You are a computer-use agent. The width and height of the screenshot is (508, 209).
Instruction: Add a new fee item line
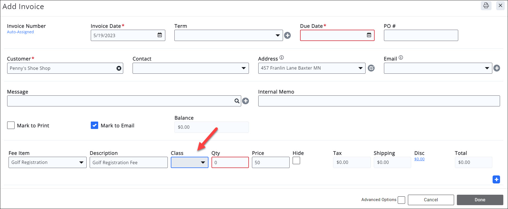(x=496, y=180)
